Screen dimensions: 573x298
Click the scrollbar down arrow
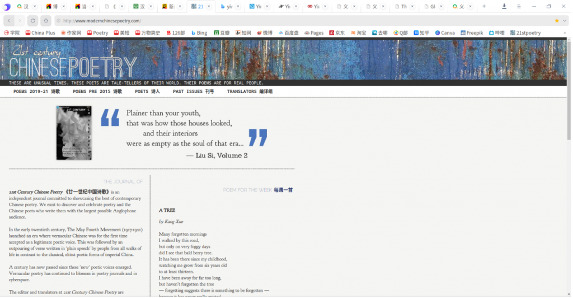pyautogui.click(x=569, y=294)
